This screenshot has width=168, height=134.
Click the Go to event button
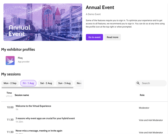click(94, 37)
